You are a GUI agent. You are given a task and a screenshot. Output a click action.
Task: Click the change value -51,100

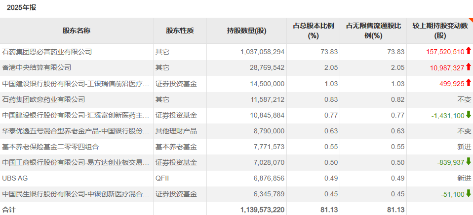(x=452, y=194)
